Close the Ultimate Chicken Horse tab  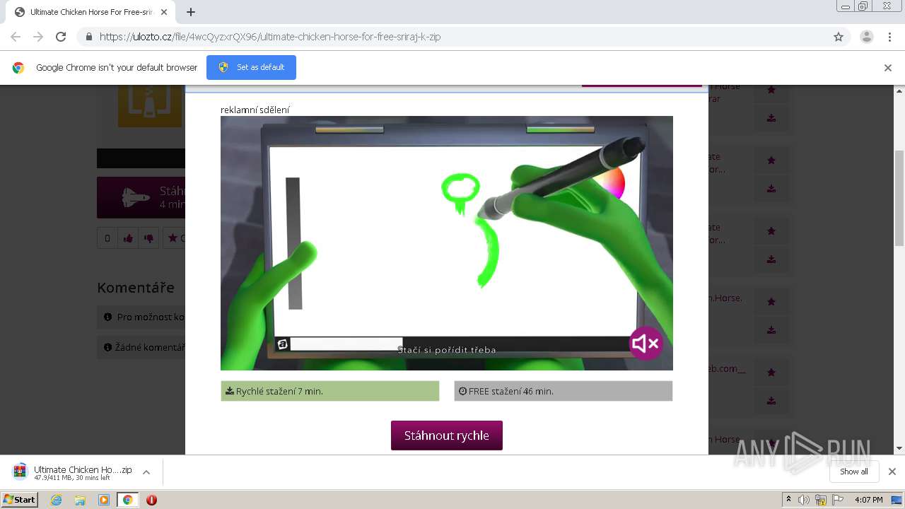point(164,12)
